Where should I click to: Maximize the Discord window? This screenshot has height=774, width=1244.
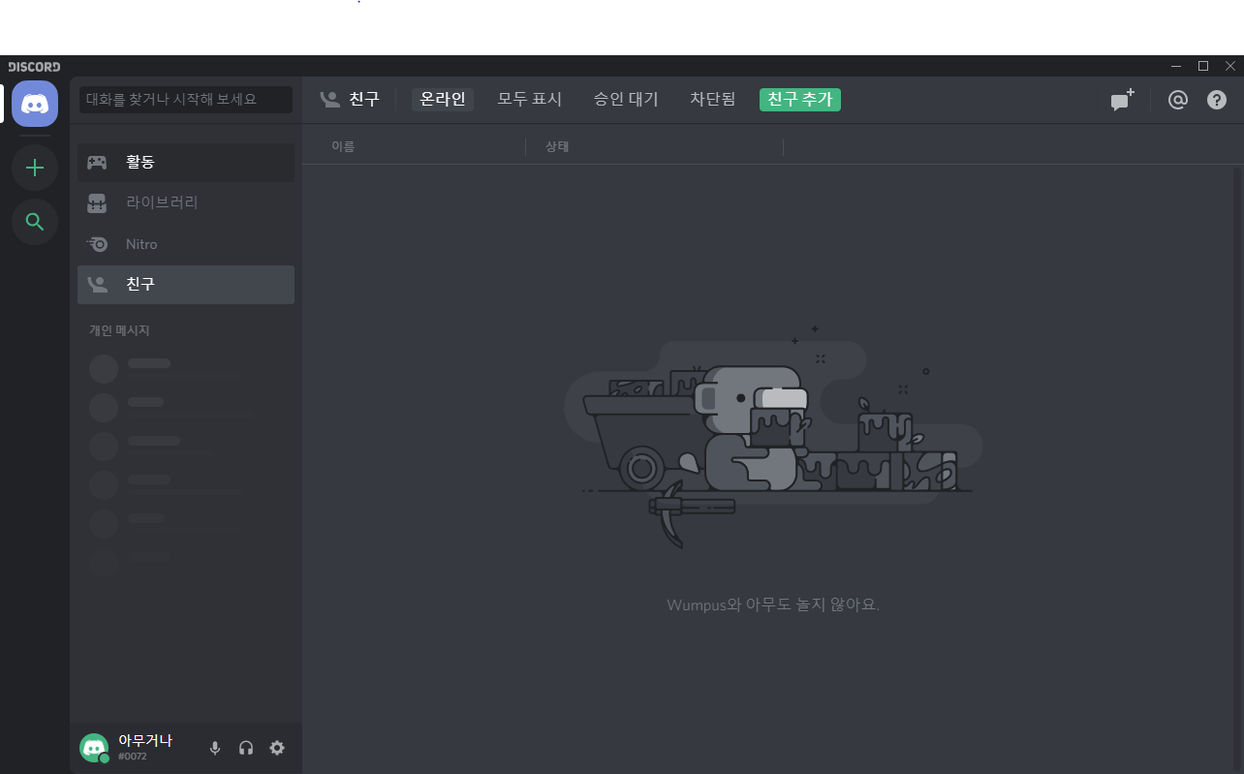(x=1203, y=66)
